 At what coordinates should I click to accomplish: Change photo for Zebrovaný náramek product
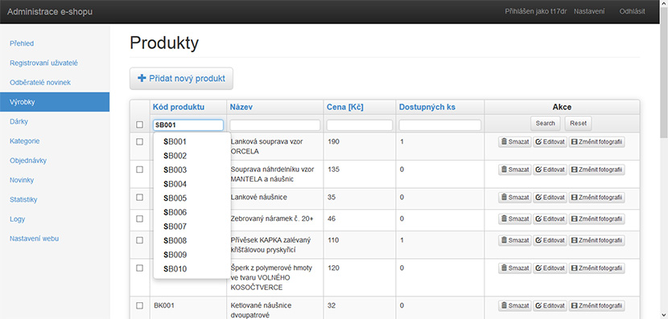pos(596,219)
